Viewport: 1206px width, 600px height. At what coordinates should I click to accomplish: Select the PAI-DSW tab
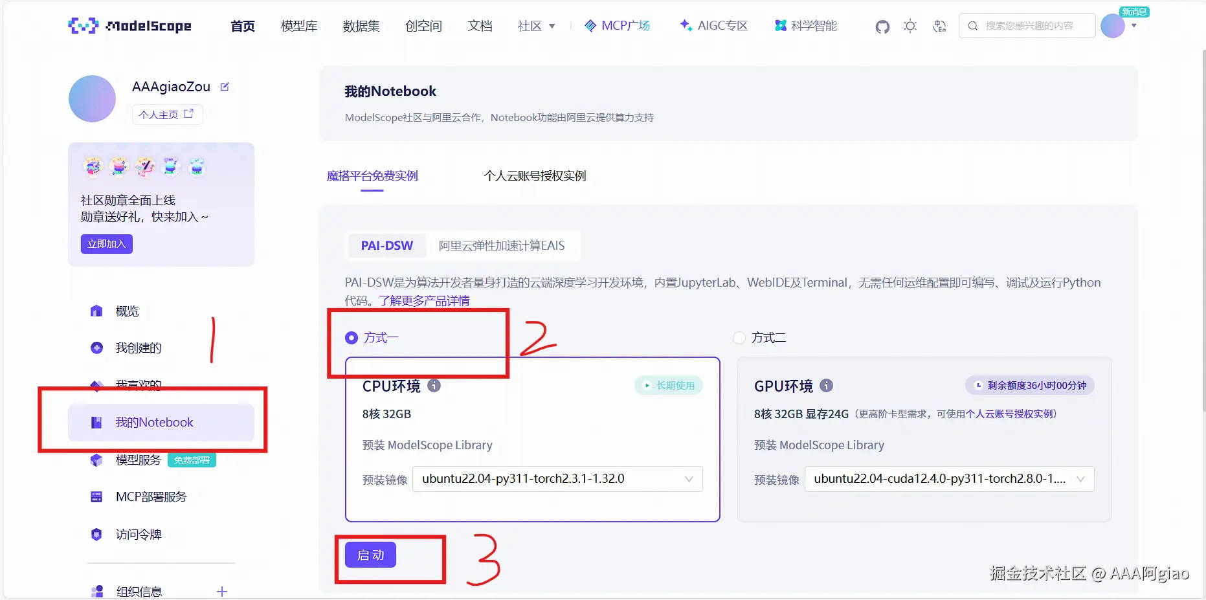pyautogui.click(x=387, y=246)
